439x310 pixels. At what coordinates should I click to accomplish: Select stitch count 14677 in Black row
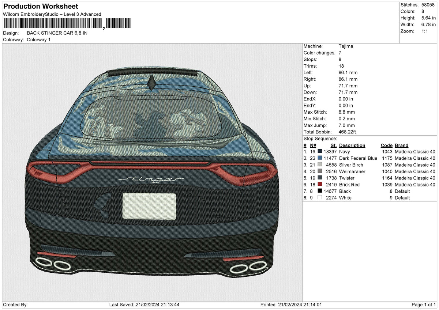pos(330,191)
